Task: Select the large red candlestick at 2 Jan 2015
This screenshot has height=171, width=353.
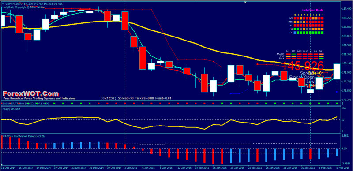Action: pos(125,21)
